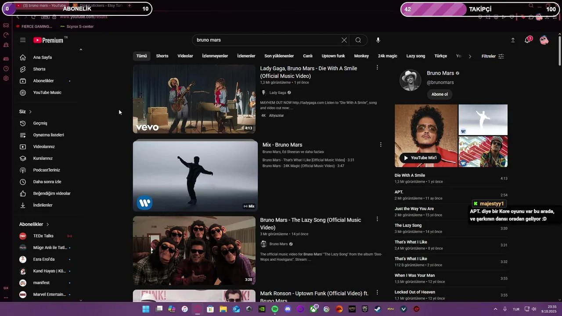Viewport: 562px width, 316px height.
Task: Select the Canlı filter chip
Action: 308,56
